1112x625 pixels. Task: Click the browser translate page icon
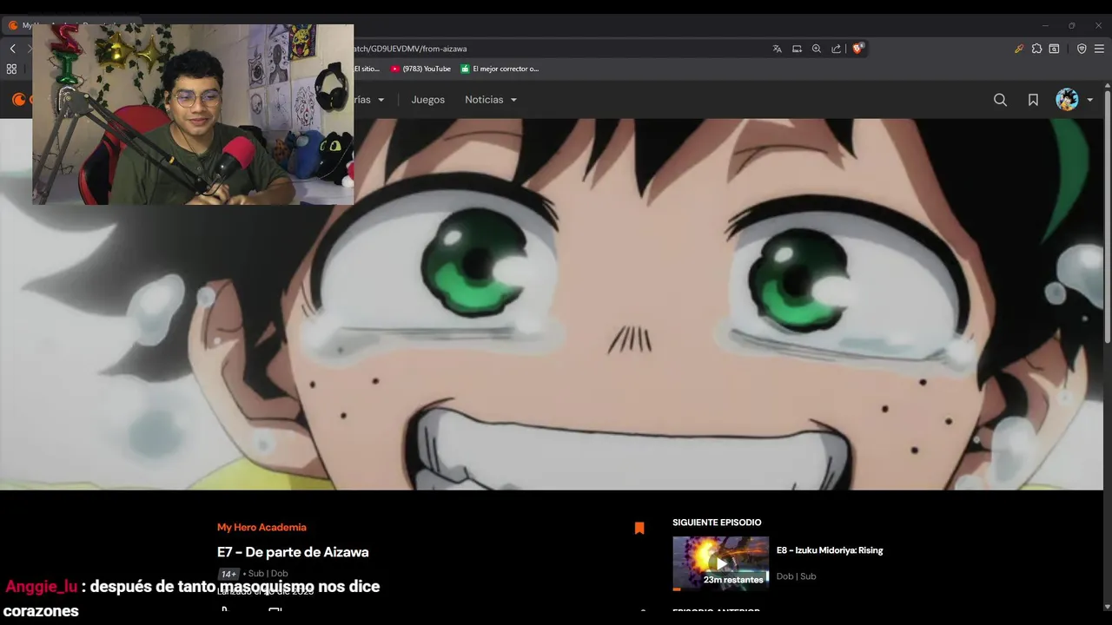click(778, 49)
